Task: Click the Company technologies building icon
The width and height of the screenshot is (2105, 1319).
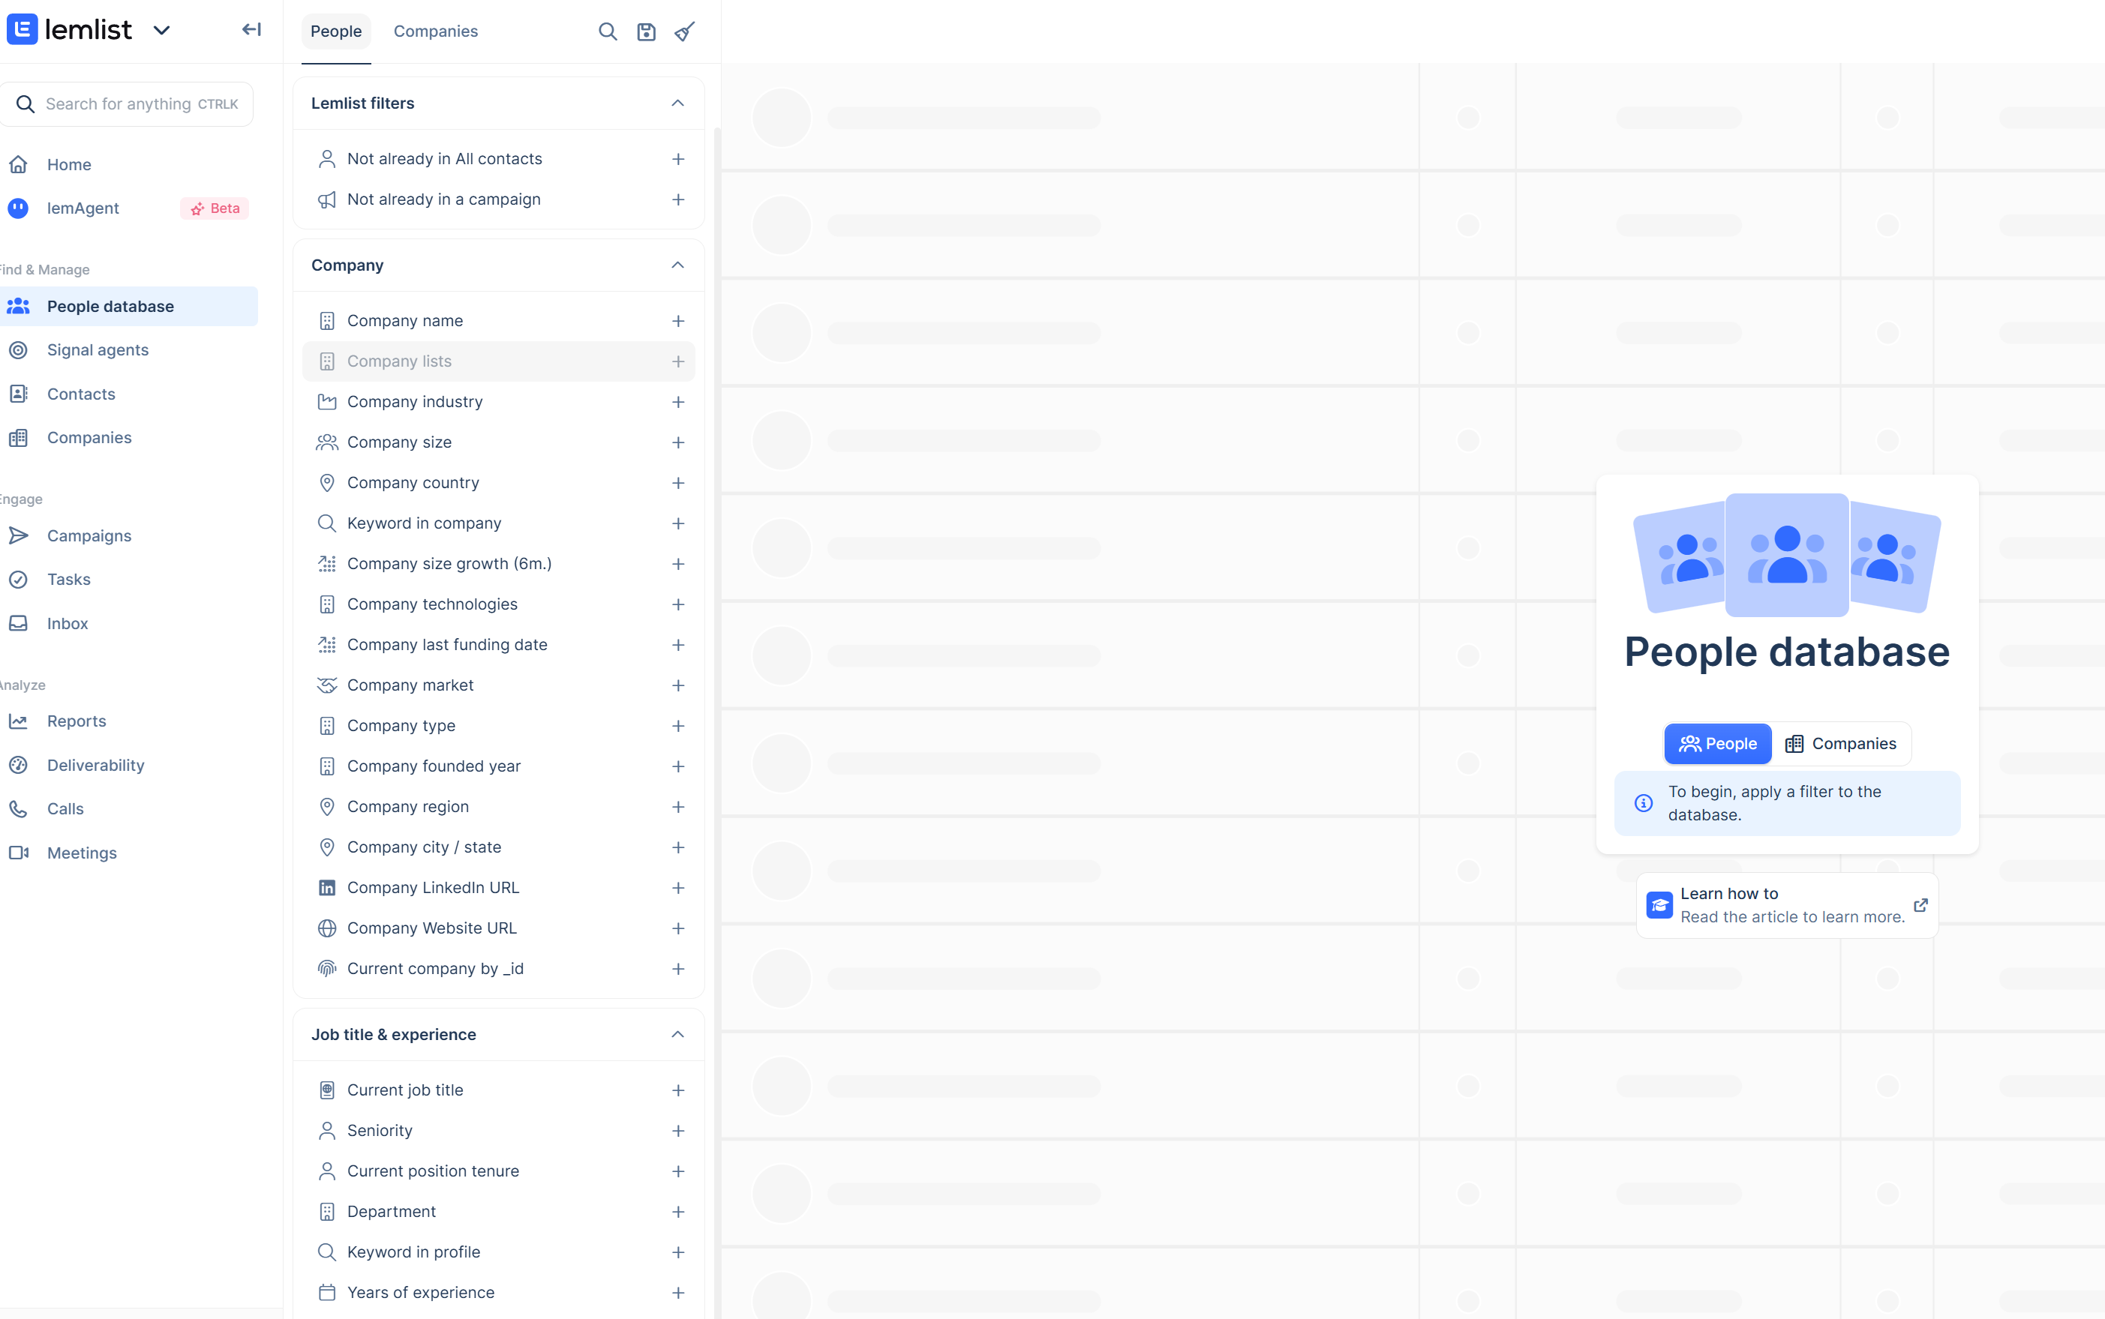Action: pyautogui.click(x=327, y=604)
